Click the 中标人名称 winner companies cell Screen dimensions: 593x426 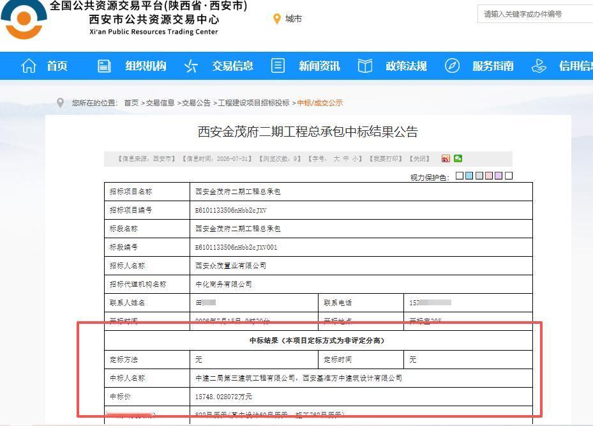coord(361,378)
